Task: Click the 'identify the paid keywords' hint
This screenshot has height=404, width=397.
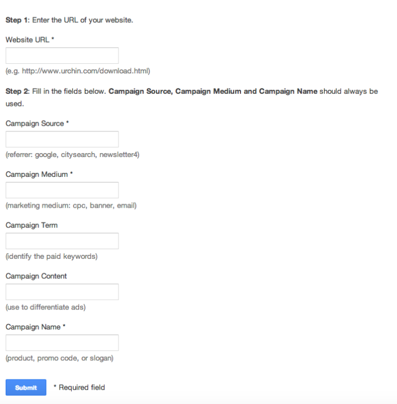Action: tap(52, 257)
